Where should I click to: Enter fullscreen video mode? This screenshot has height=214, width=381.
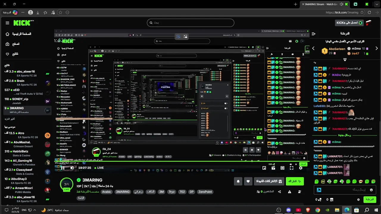(x=292, y=168)
